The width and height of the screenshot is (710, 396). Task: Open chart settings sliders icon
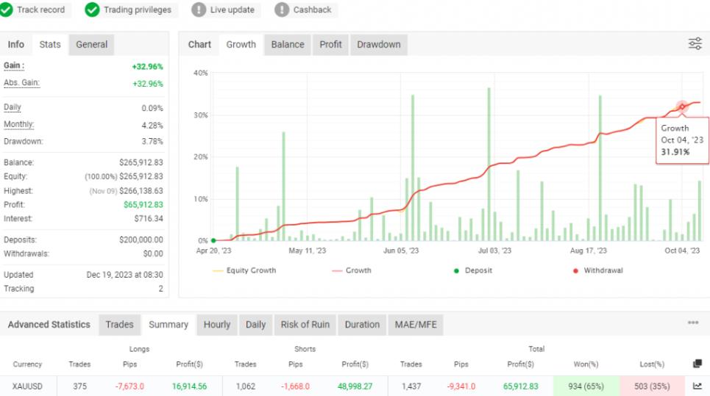(x=695, y=44)
